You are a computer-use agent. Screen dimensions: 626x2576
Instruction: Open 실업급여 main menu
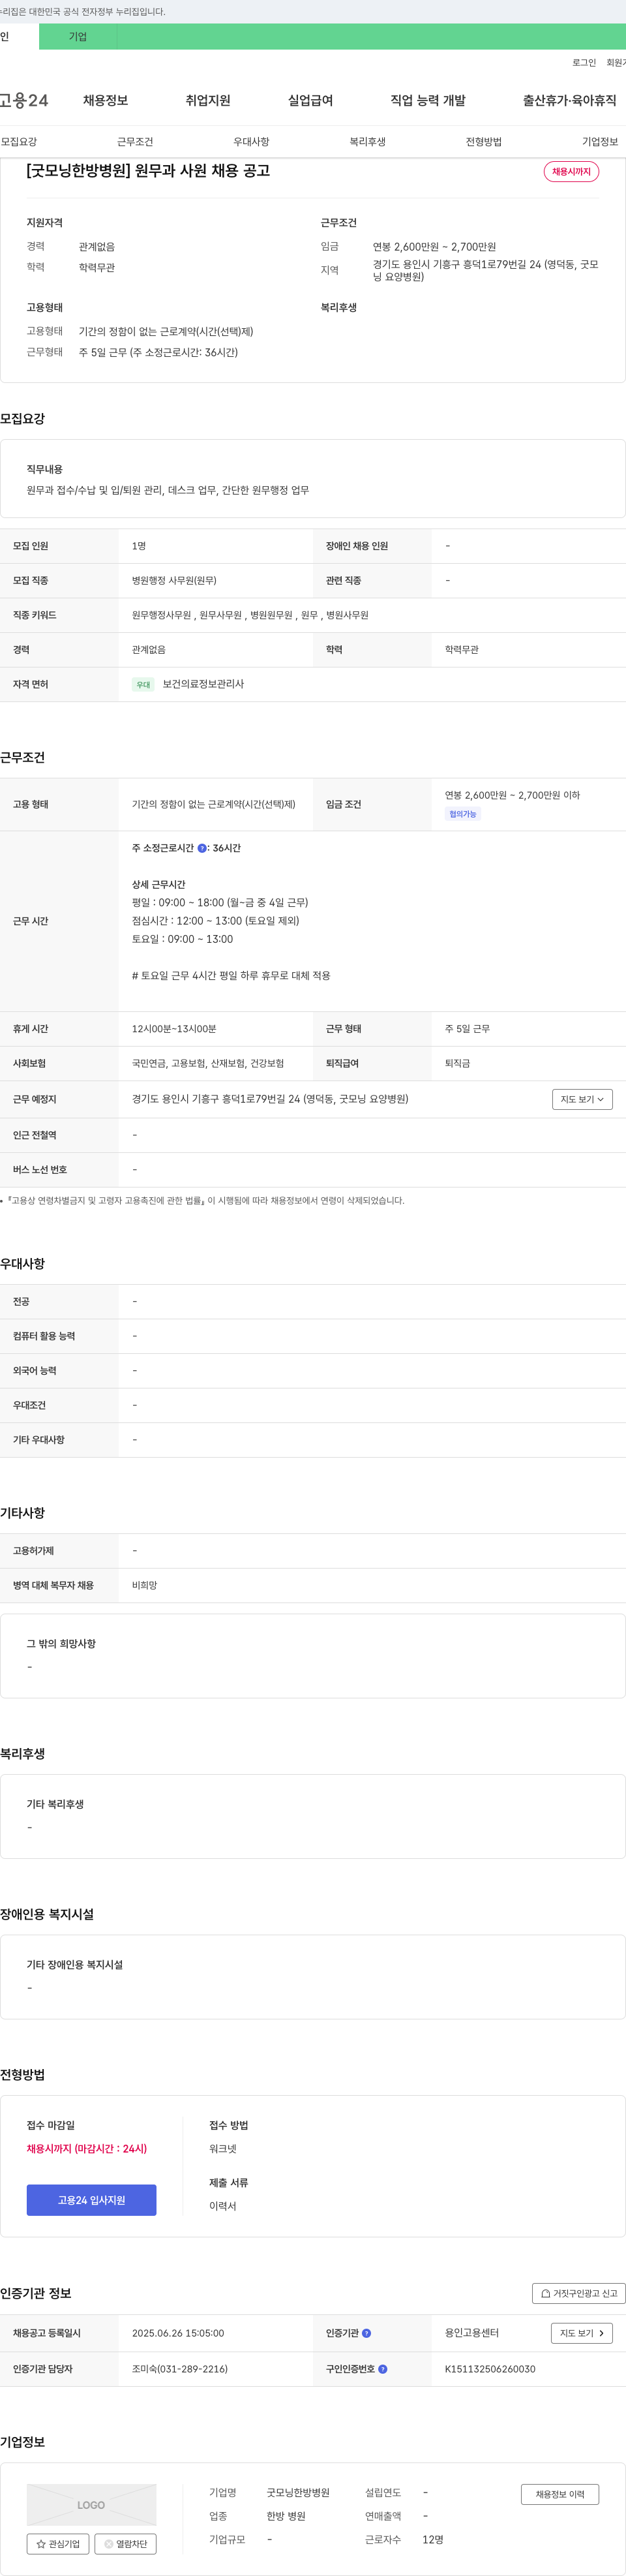coord(310,100)
